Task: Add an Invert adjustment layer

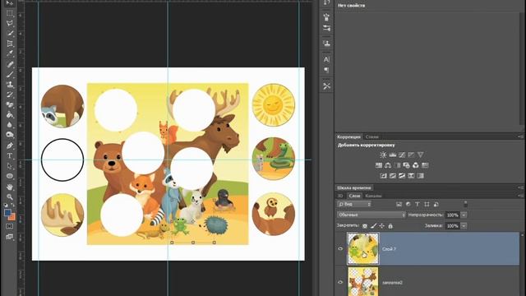Action: (x=384, y=175)
